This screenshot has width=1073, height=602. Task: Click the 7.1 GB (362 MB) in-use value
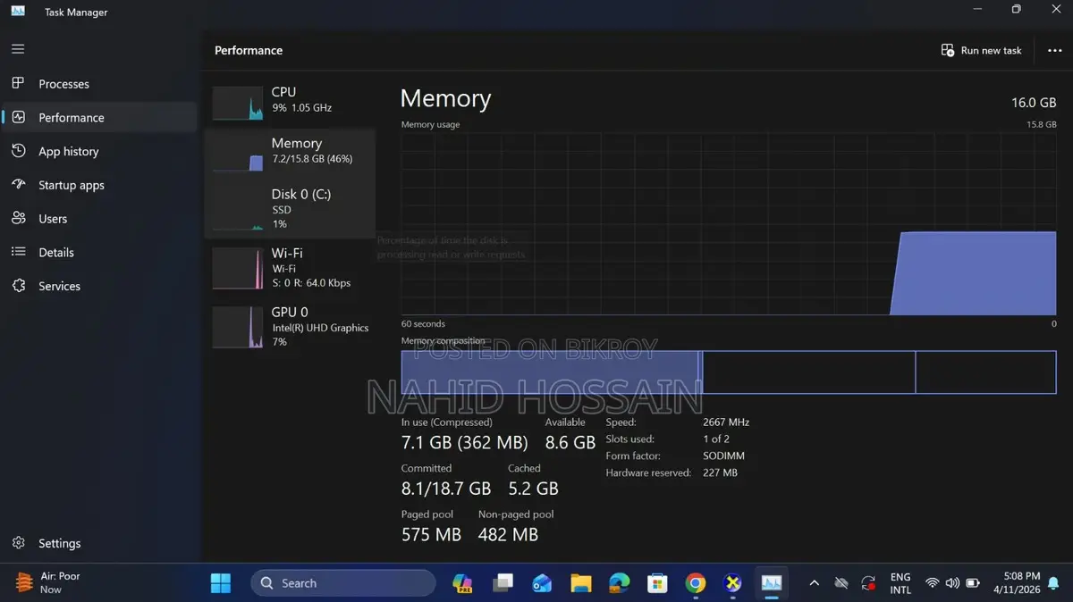click(465, 442)
